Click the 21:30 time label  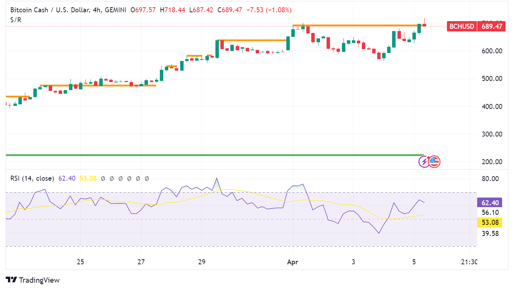point(469,262)
